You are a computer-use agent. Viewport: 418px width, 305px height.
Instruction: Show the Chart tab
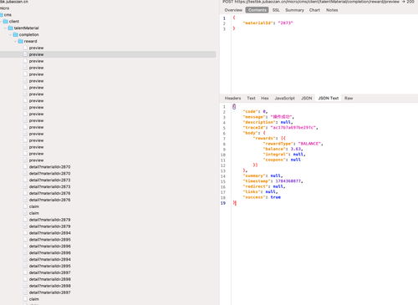tap(314, 10)
